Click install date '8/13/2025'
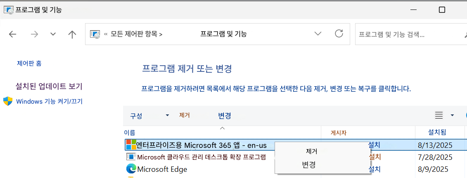 tap(436, 145)
